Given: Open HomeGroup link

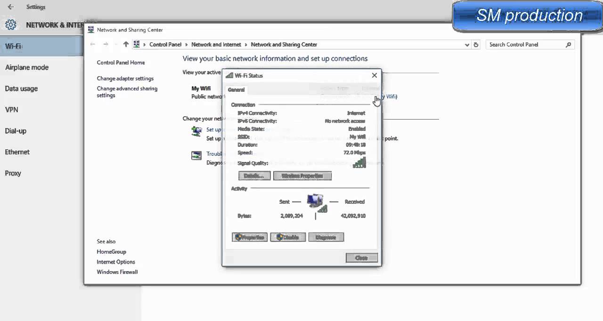Looking at the screenshot, I should click(x=112, y=252).
